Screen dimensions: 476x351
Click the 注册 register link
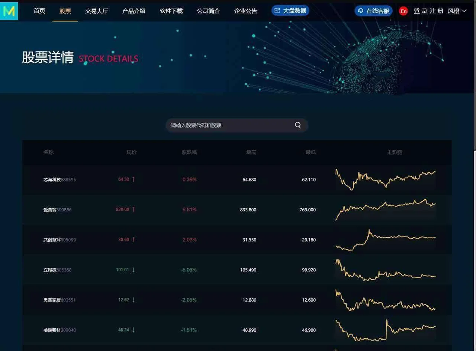[x=437, y=11]
